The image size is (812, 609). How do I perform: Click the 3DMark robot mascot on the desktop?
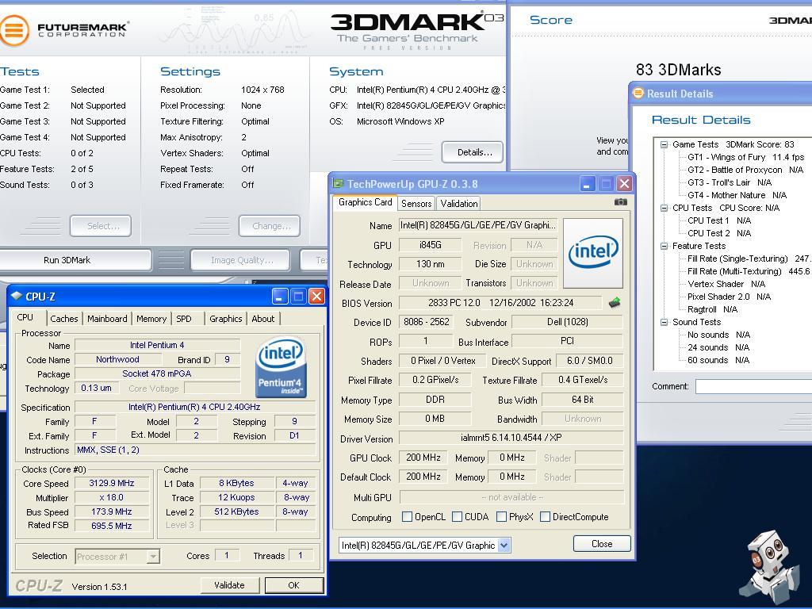coord(769,566)
